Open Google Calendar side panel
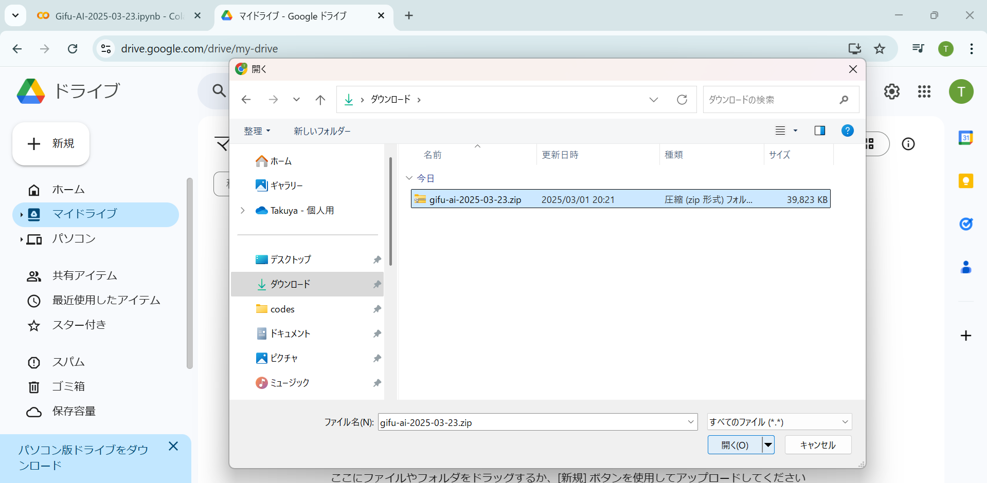The width and height of the screenshot is (987, 483). pyautogui.click(x=966, y=138)
